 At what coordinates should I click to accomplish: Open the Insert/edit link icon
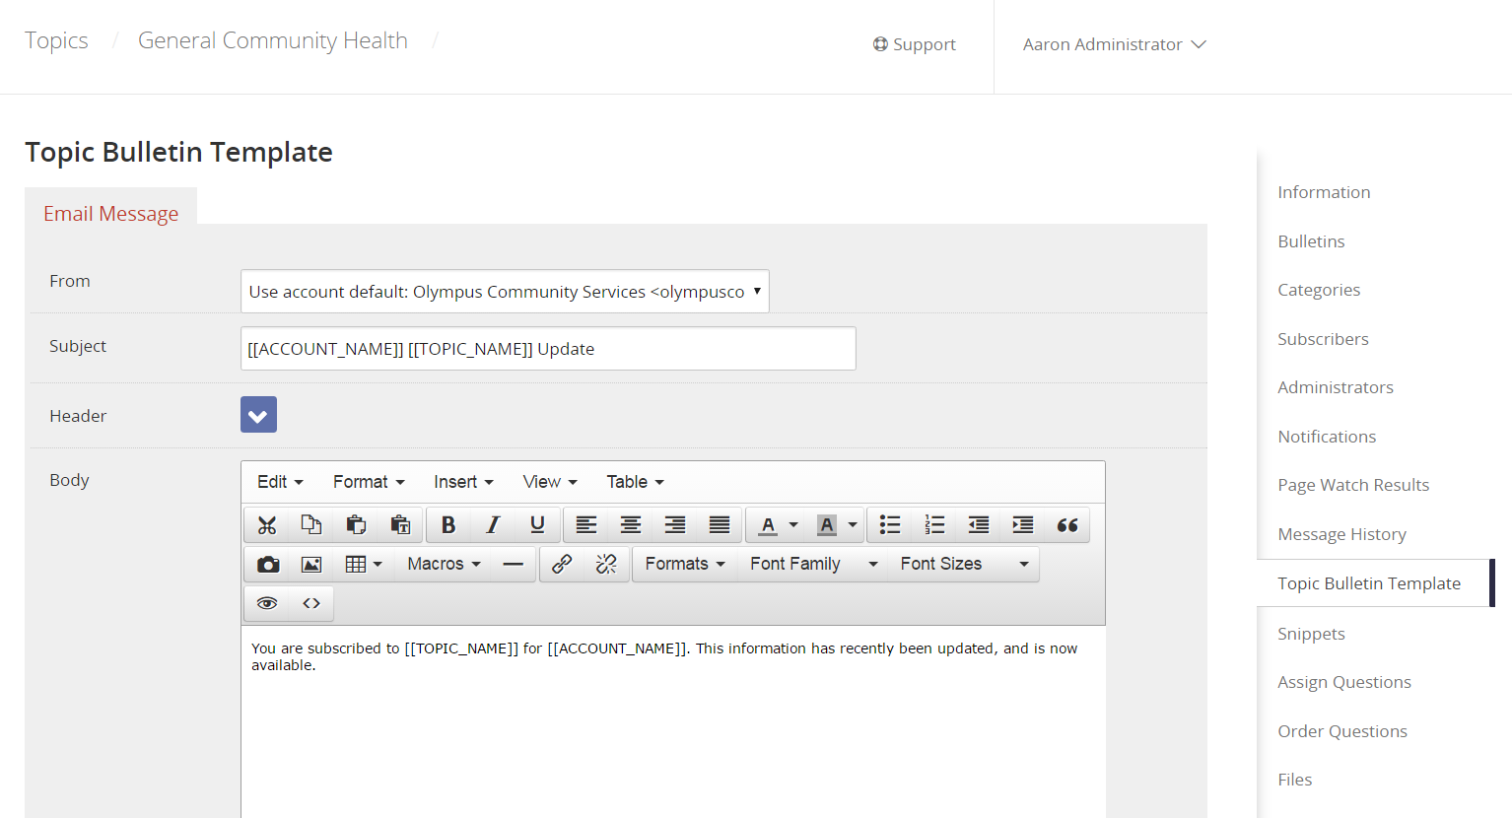pos(562,563)
